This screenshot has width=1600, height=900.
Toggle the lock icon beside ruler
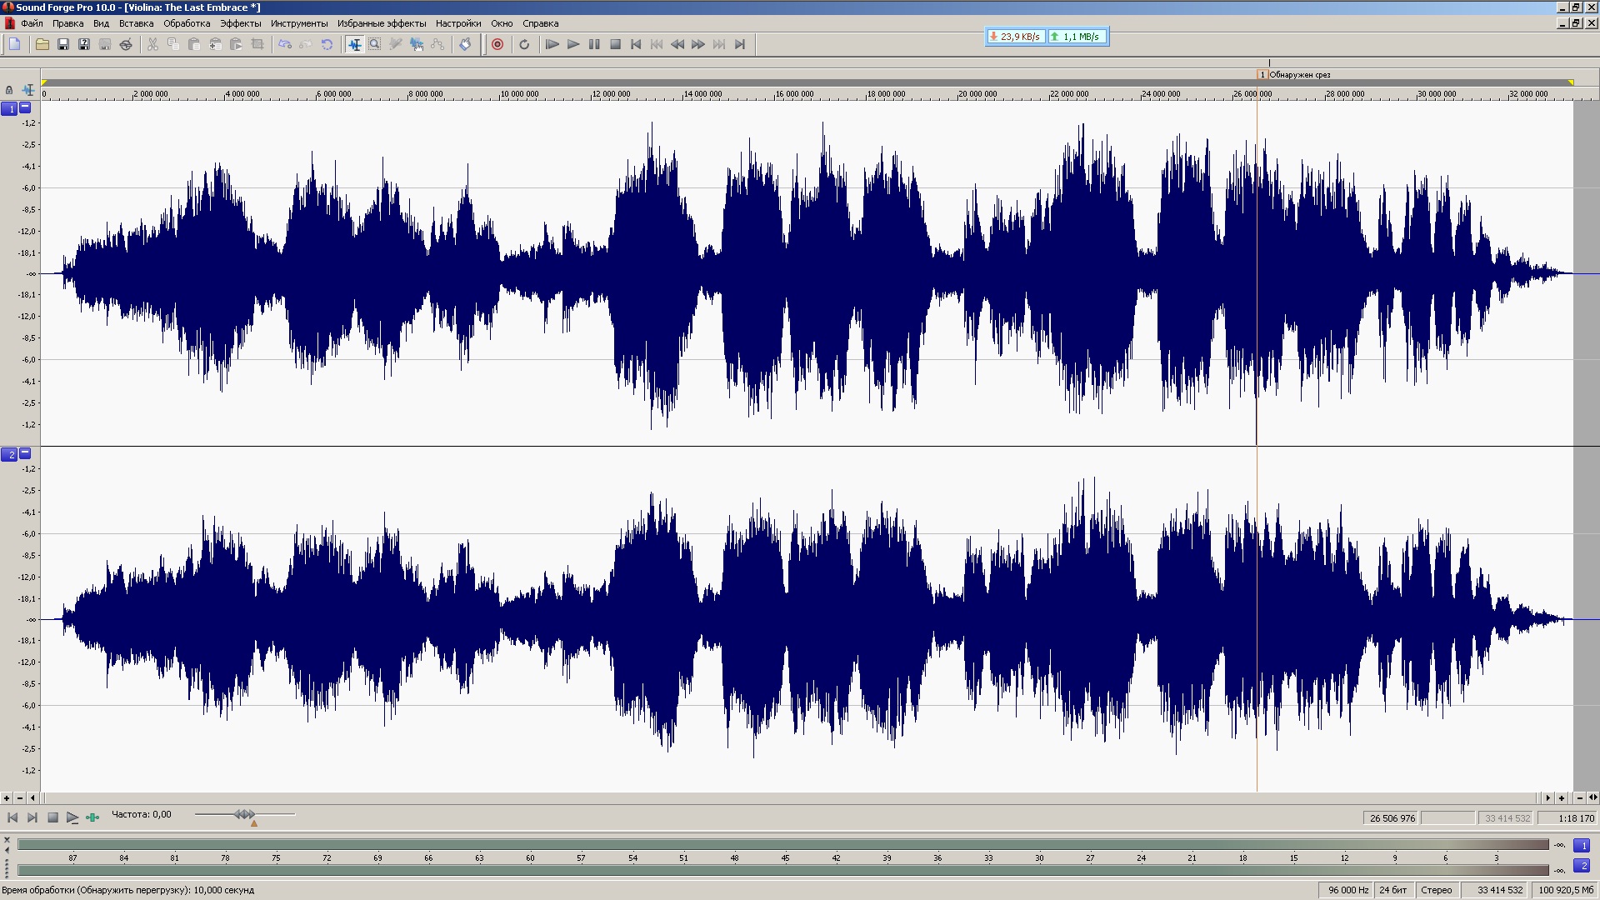point(9,90)
